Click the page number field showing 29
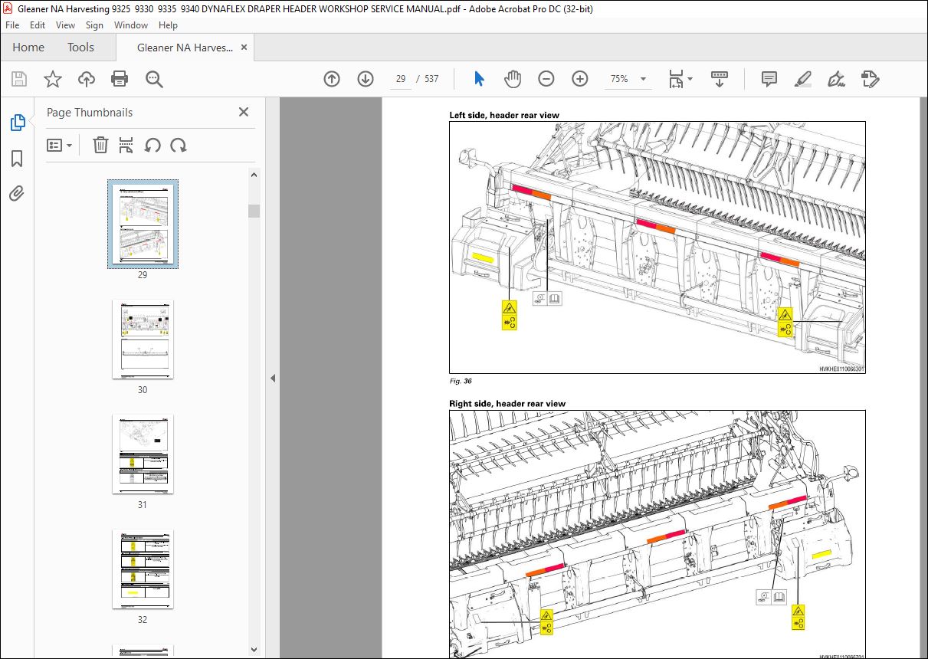The width and height of the screenshot is (928, 659). 401,79
